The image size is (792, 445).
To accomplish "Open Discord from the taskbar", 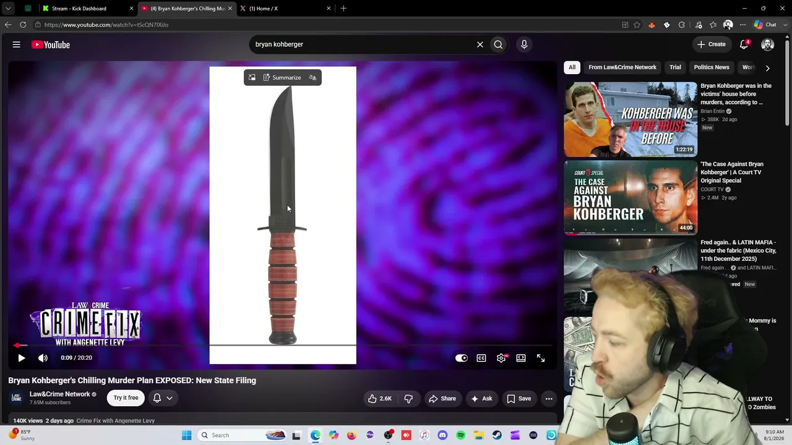I will click(x=442, y=435).
